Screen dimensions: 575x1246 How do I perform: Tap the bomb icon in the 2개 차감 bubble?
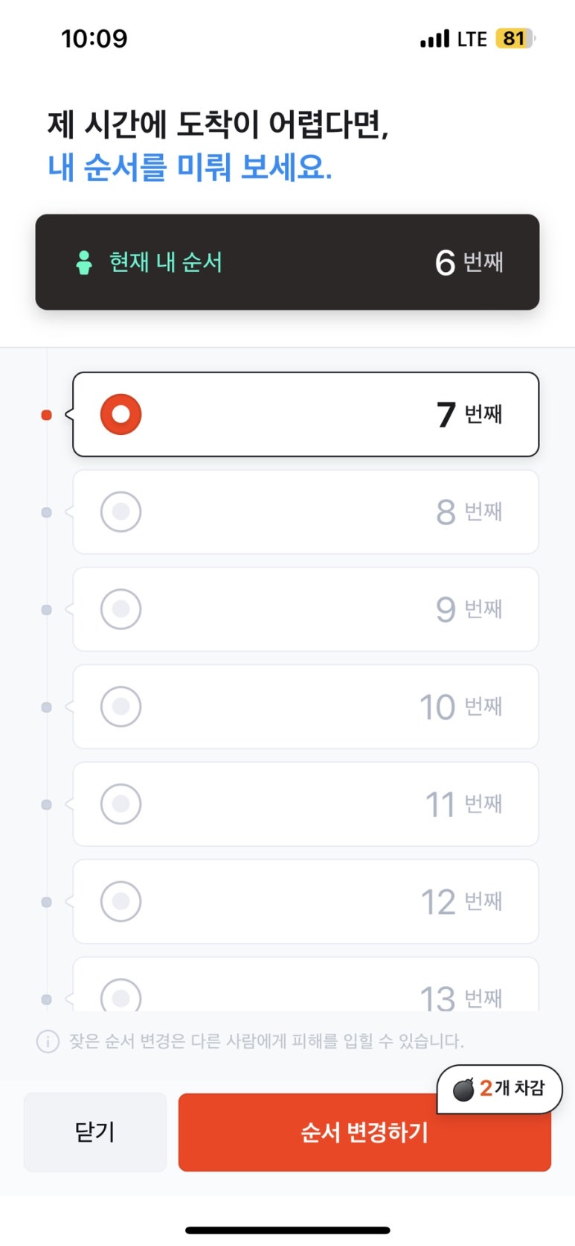click(463, 1089)
